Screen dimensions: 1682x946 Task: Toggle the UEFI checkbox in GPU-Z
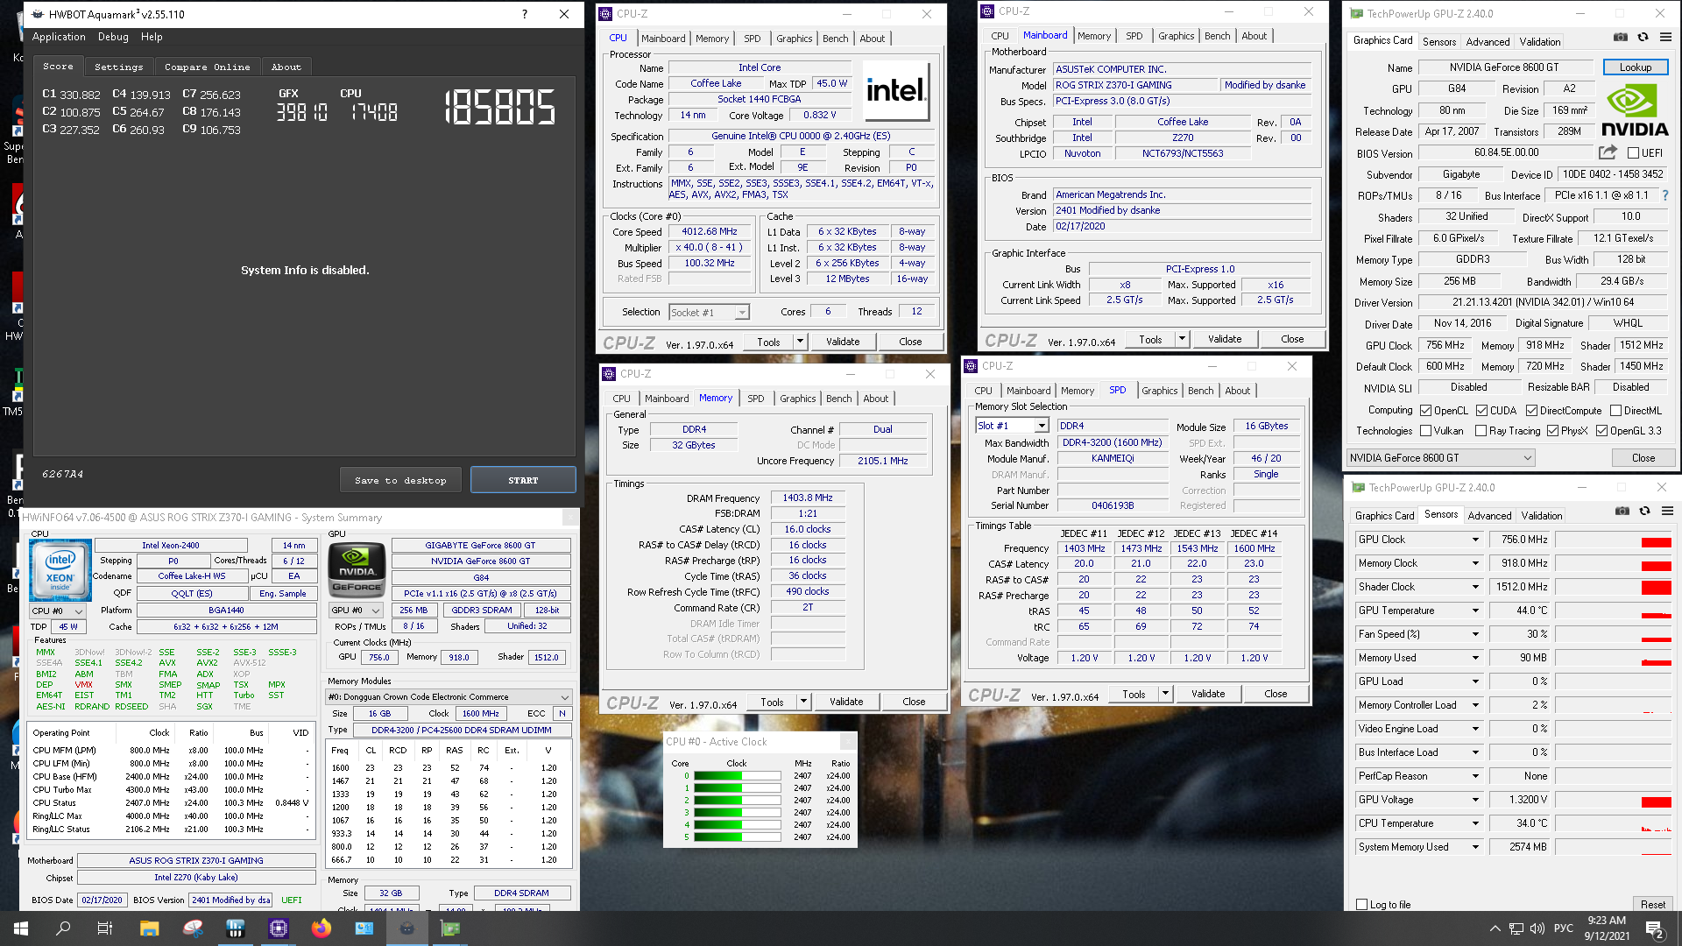coord(1633,153)
